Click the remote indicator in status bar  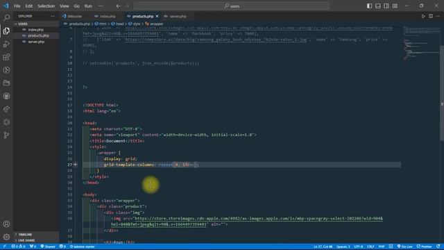tap(5, 247)
